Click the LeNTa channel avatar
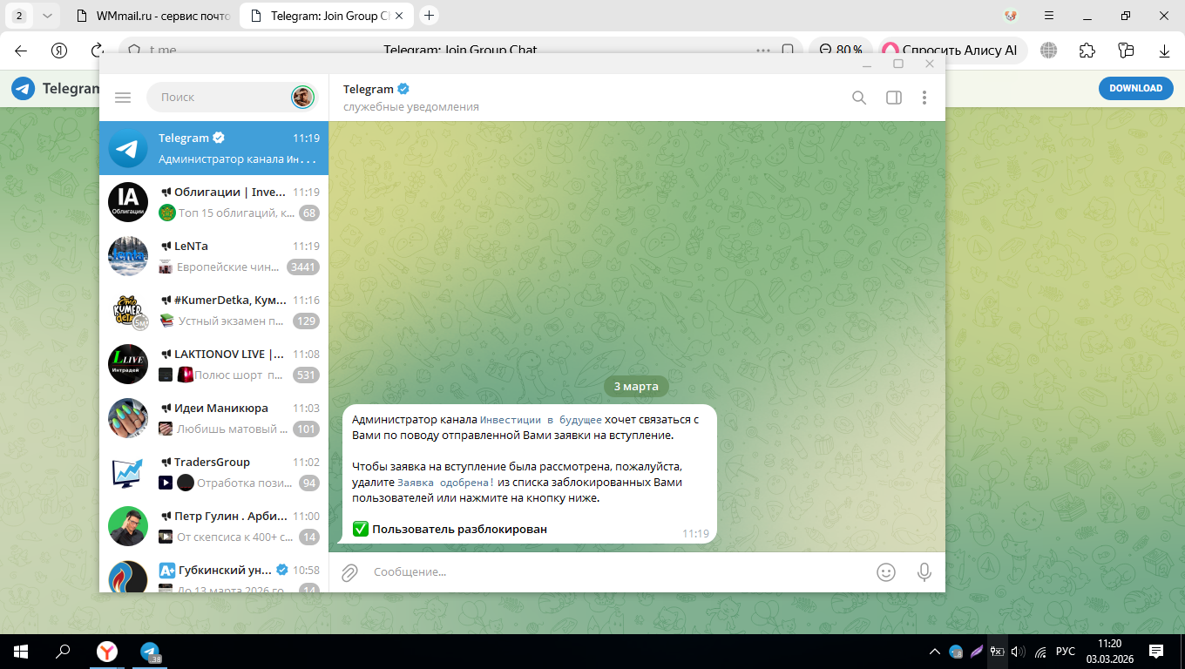Screen dimensions: 1185x669 pos(128,256)
